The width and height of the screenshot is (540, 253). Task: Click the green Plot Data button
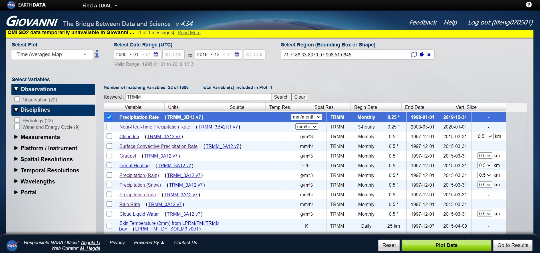[446, 245]
